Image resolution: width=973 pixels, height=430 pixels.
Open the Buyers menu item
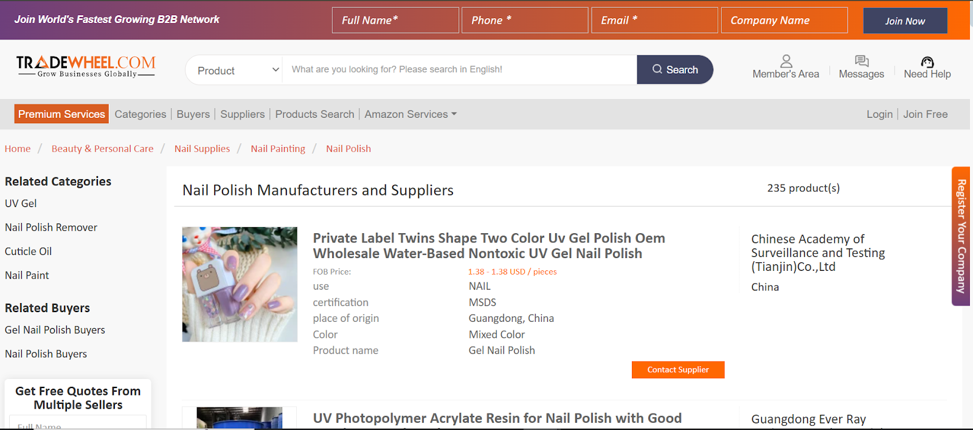pyautogui.click(x=193, y=114)
